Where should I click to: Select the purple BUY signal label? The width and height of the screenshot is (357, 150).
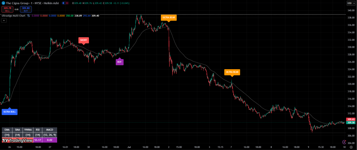tap(119, 62)
